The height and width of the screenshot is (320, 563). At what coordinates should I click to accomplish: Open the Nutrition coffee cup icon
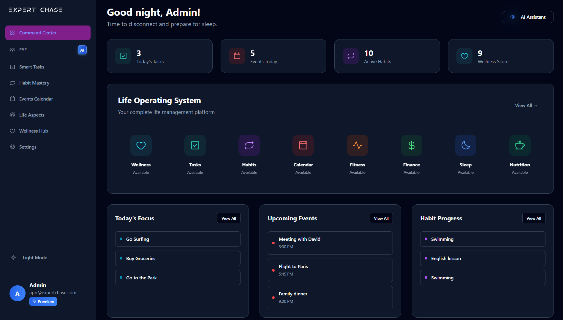(520, 145)
